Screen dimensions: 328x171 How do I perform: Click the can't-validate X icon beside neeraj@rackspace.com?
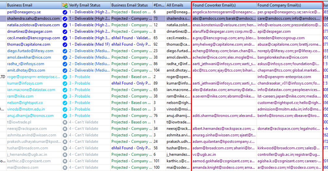point(65,129)
